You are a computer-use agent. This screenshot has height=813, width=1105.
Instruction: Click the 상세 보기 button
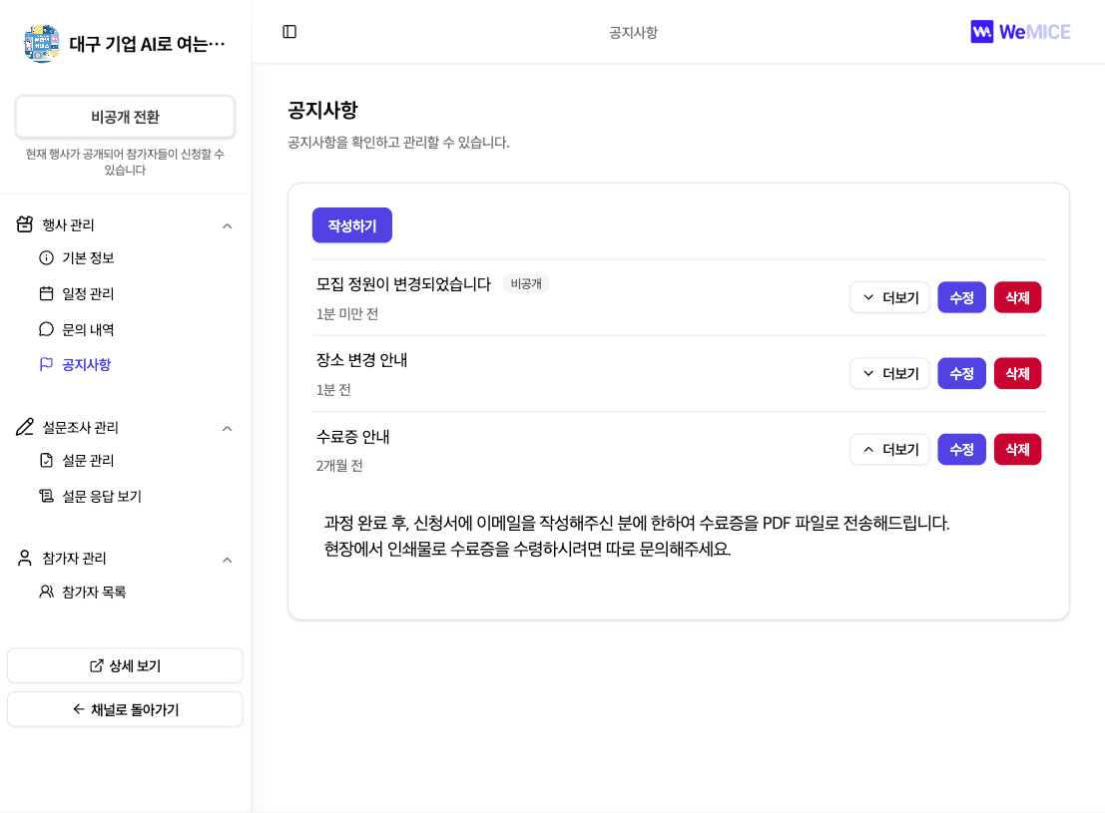click(x=125, y=665)
